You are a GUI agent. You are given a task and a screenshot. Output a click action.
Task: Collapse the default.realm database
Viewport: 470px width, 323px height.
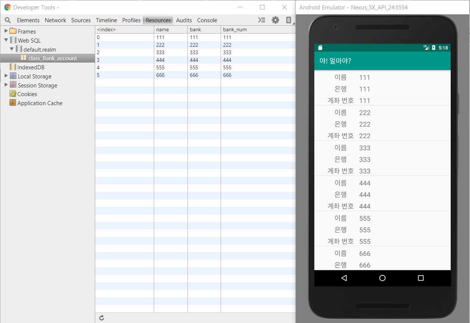point(12,49)
